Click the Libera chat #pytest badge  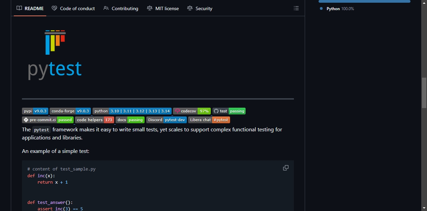(x=209, y=120)
